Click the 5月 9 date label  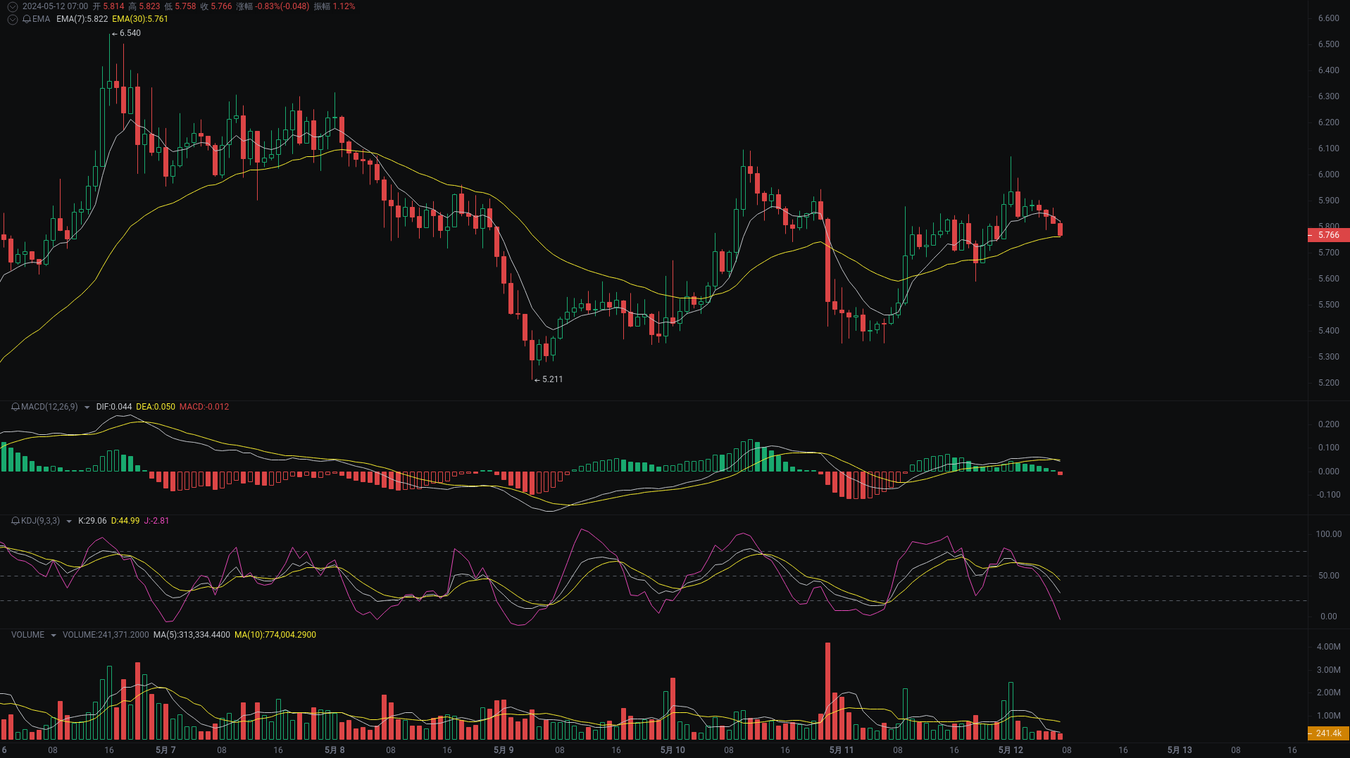click(x=504, y=750)
